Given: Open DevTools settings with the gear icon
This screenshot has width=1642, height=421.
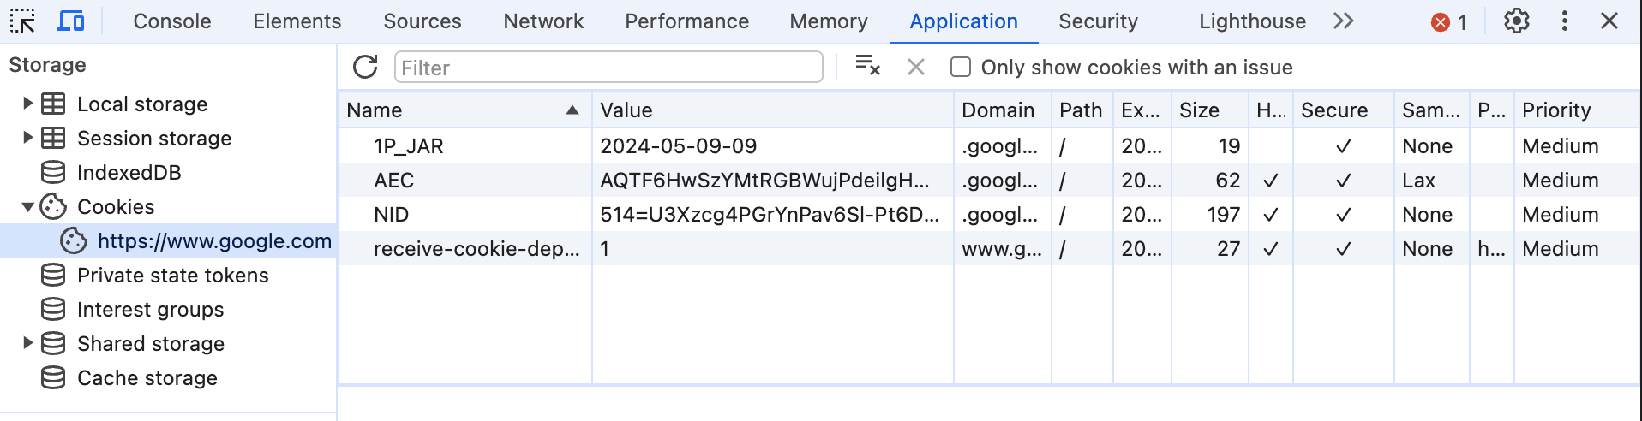Looking at the screenshot, I should [1517, 21].
